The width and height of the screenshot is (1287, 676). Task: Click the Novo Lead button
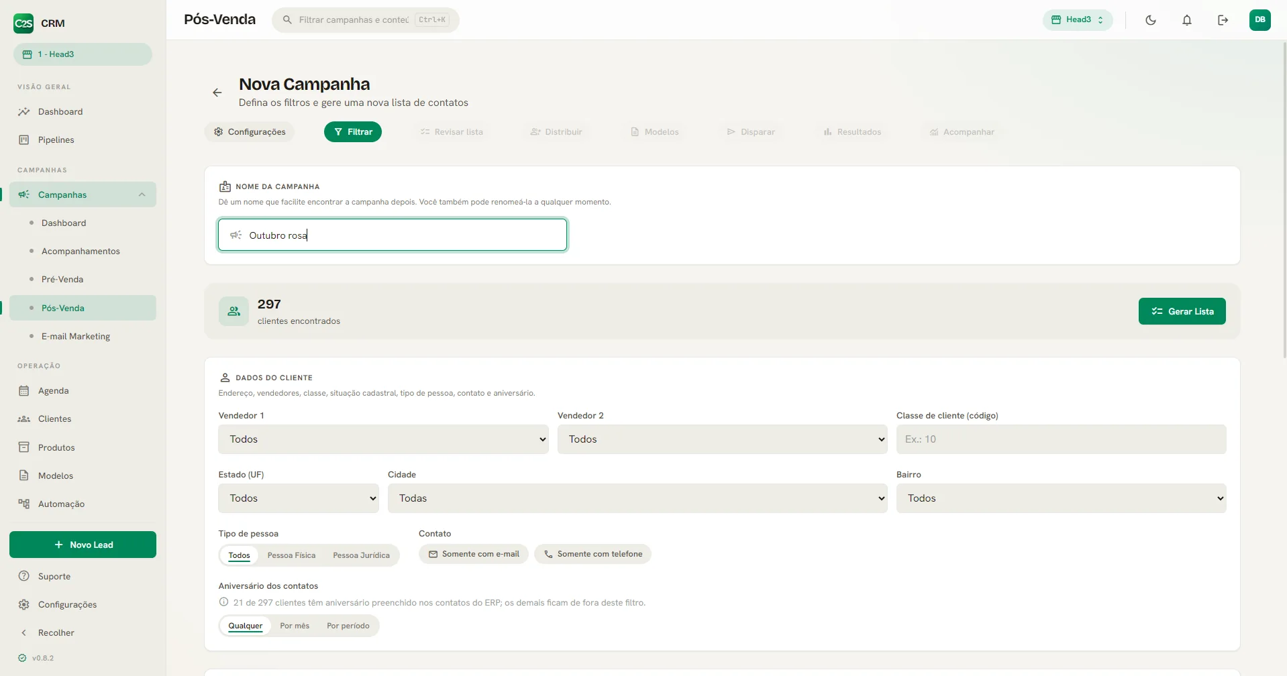83,545
